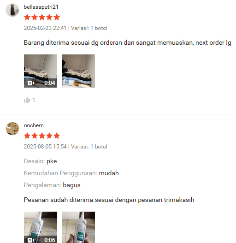236x243 pixels.
Task: Click 'Pesanan sudah diterima' review text
Action: click(x=109, y=200)
